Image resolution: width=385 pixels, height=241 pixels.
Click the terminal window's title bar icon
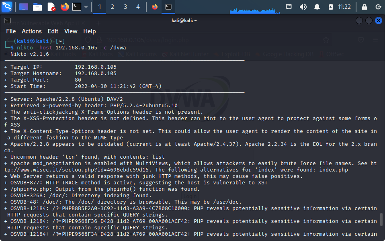(8, 20)
